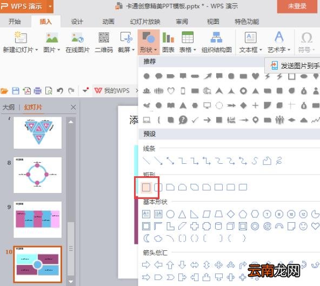The image size is (320, 286).
Task: Insert an online picture via 在线图片
Action: (x=77, y=37)
